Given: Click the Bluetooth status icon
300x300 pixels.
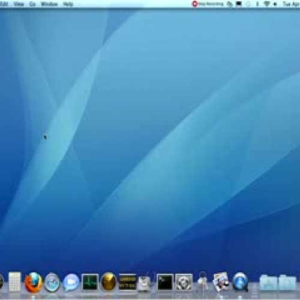Looking at the screenshot, I should pos(257,4).
